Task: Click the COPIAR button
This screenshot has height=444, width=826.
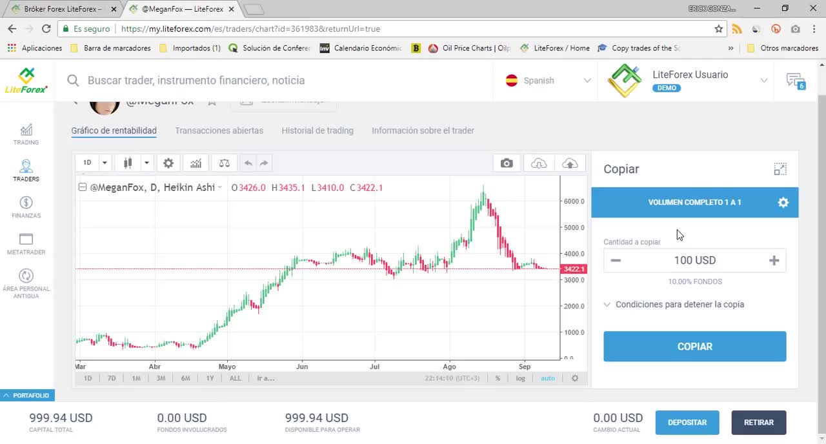Action: click(695, 347)
